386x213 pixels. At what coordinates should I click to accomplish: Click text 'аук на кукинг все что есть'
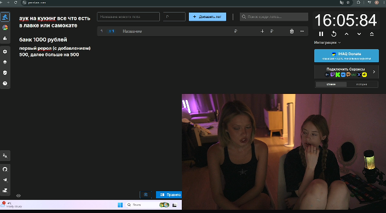point(55,19)
